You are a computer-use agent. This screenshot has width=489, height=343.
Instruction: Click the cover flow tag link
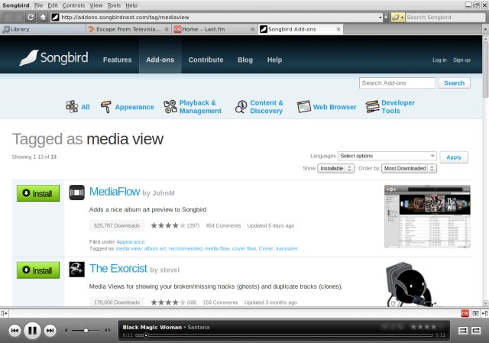coord(244,248)
